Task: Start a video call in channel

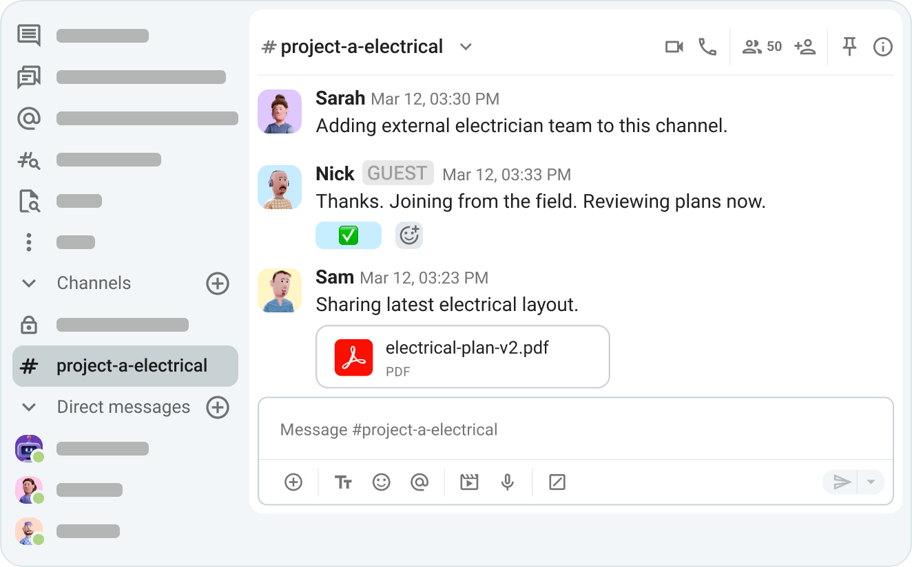Action: click(674, 47)
